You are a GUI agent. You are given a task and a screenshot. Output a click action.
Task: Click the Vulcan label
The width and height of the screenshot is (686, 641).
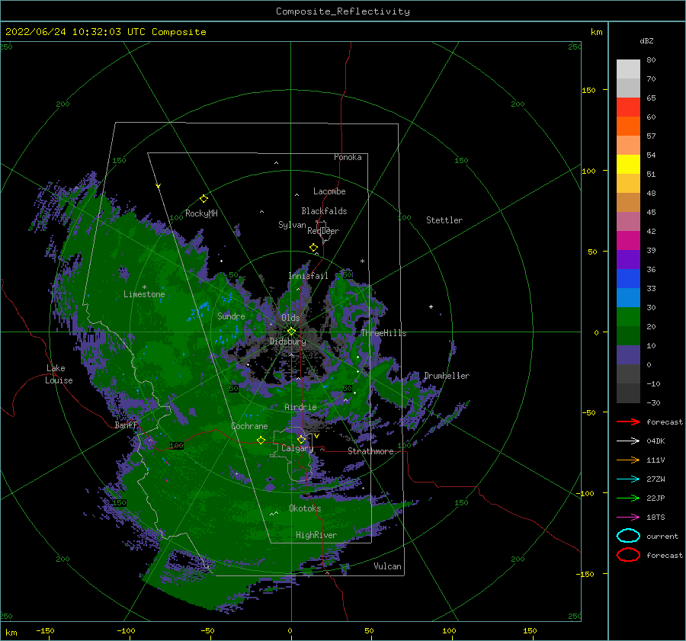pos(387,566)
